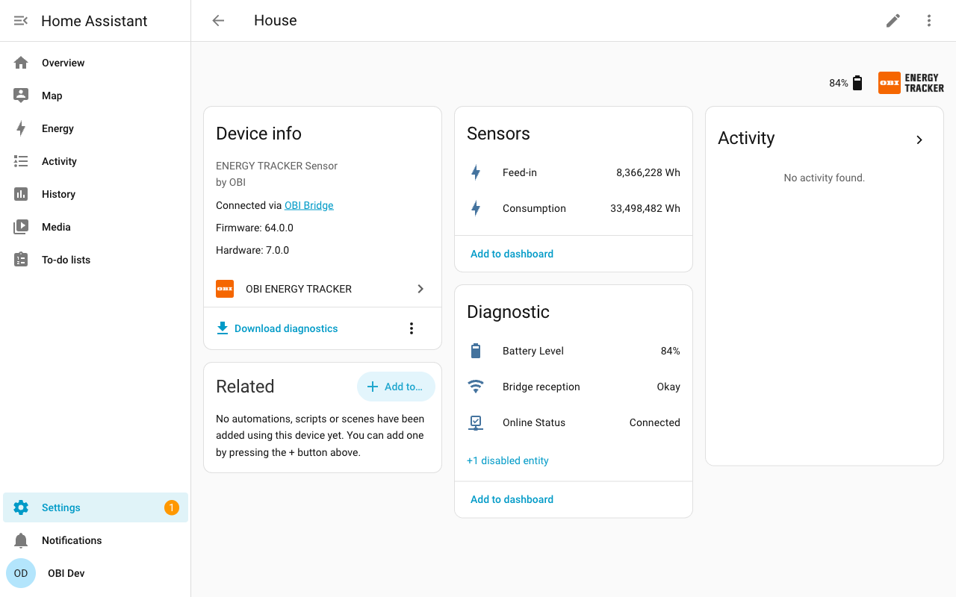Go to the Energy dashboard
This screenshot has height=597, width=956.
96,128
